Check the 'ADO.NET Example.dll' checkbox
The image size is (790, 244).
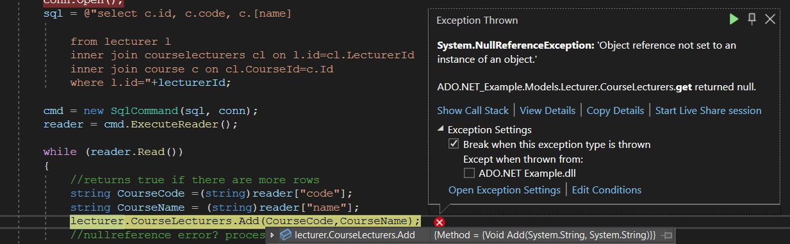pyautogui.click(x=469, y=173)
